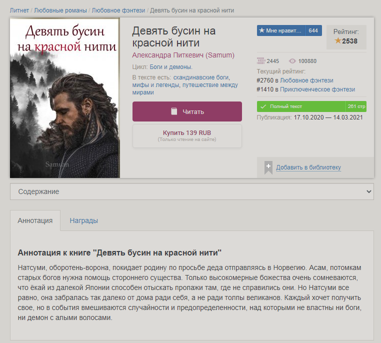Click the library count icon beside 2445
The height and width of the screenshot is (343, 381).
[x=260, y=61]
